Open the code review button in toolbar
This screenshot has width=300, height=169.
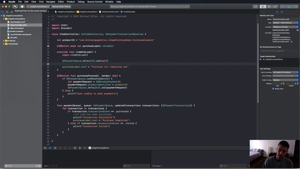point(255,7)
